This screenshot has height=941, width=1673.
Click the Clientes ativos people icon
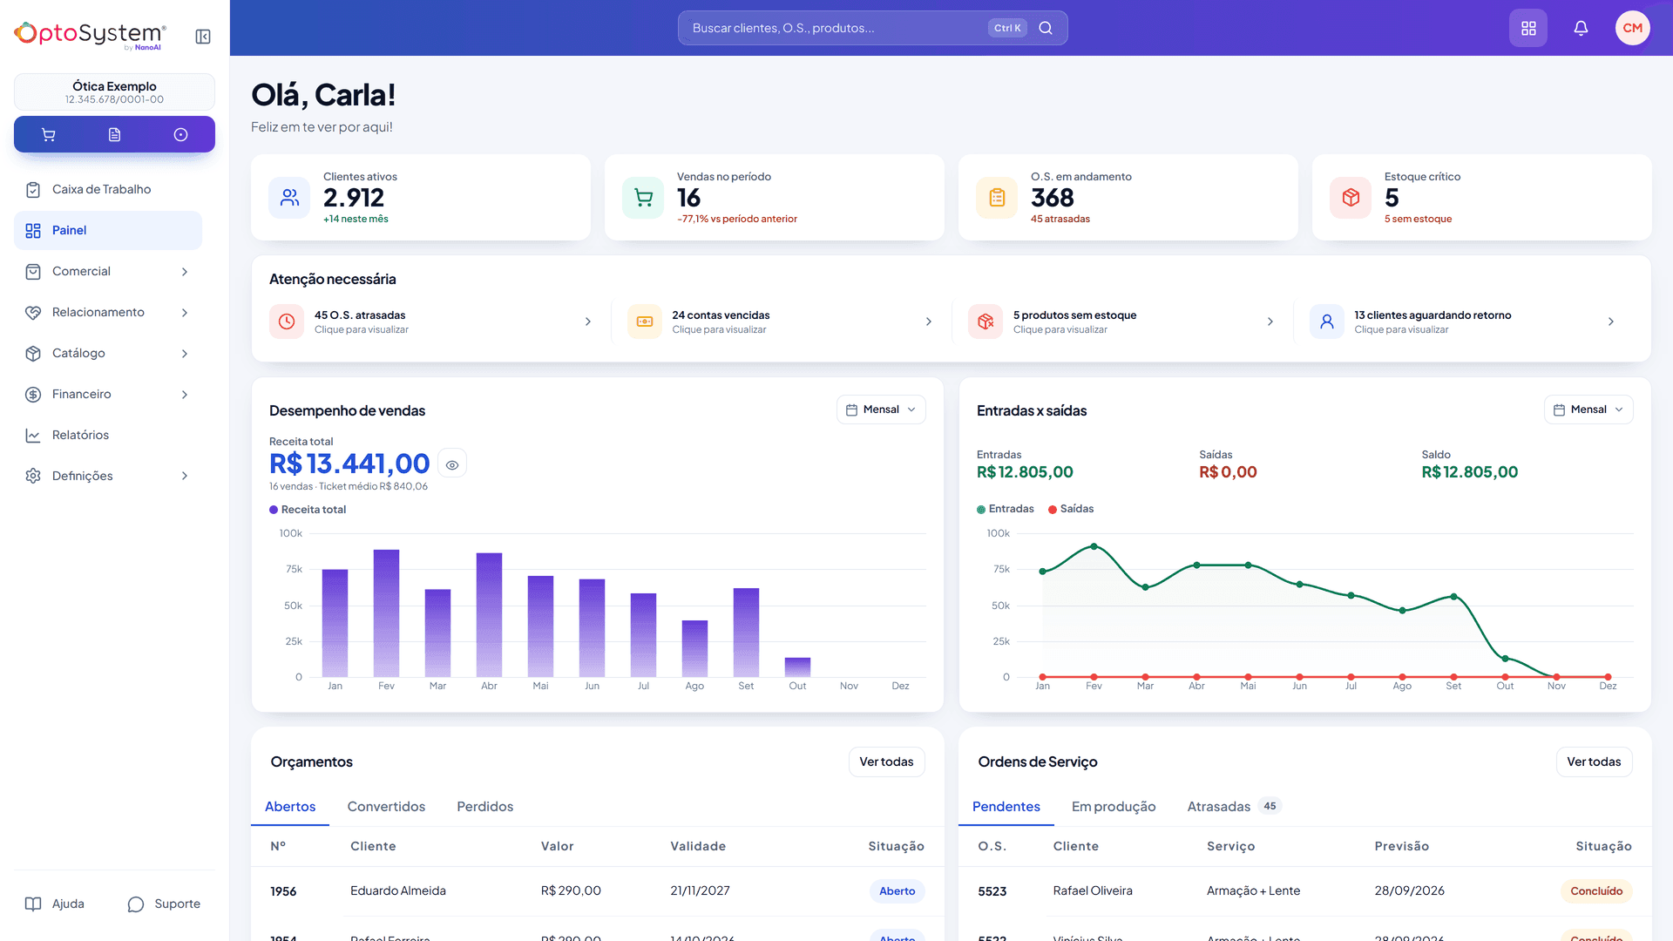[x=290, y=198]
